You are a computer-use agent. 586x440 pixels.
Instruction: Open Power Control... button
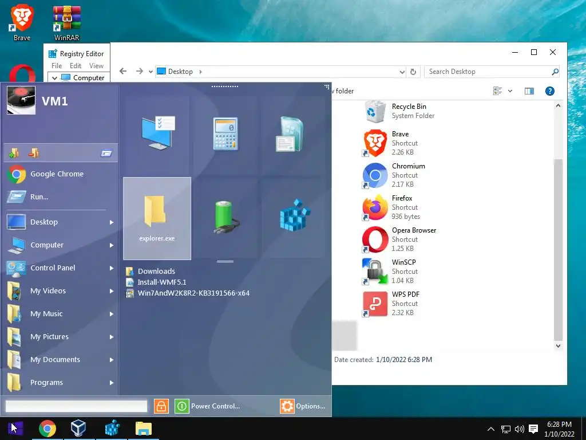[215, 406]
